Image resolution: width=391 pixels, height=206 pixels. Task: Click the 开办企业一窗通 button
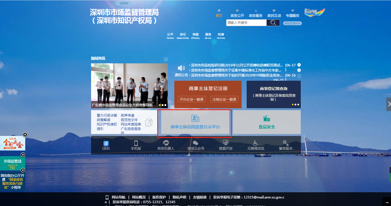point(192,99)
